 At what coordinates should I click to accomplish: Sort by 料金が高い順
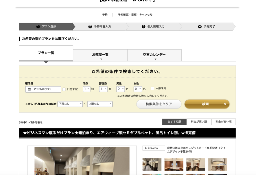[199, 122]
